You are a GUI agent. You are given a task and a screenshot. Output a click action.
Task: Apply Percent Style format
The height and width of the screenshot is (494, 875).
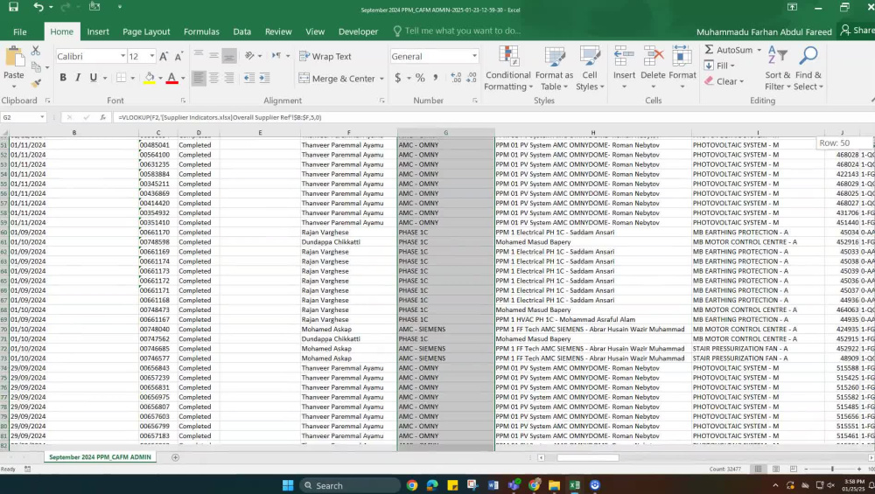[420, 78]
